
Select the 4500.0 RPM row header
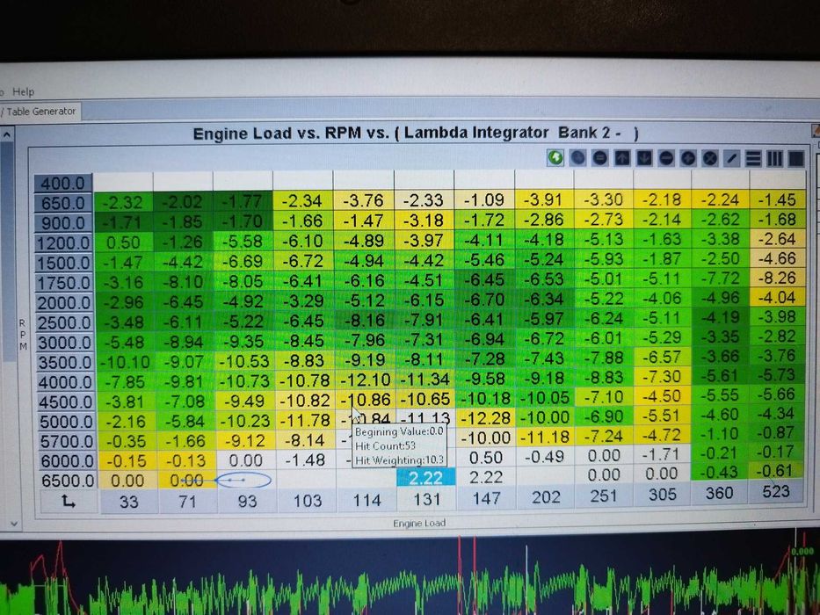click(65, 402)
